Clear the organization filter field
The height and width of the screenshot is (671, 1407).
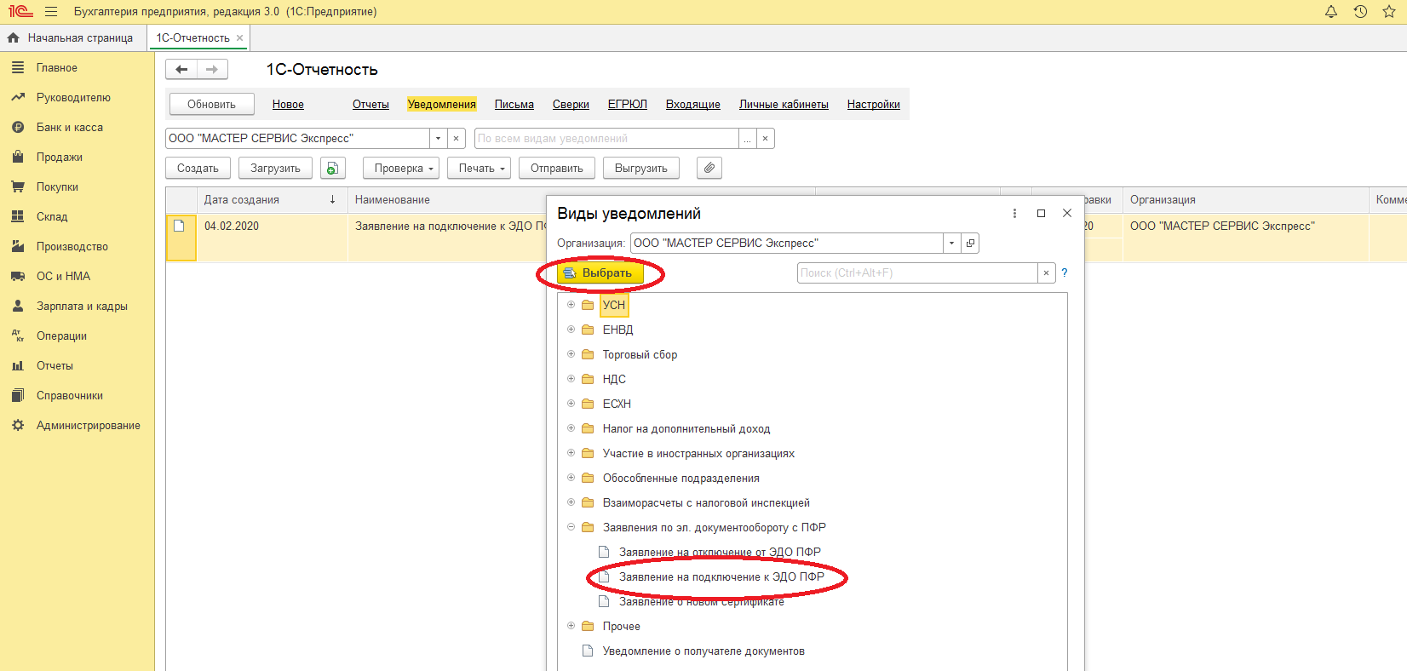456,138
